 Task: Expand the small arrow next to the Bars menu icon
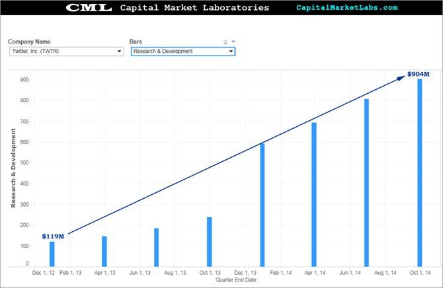click(x=233, y=42)
